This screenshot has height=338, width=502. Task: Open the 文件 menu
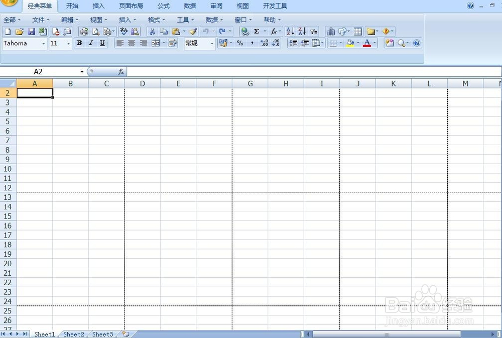click(41, 20)
